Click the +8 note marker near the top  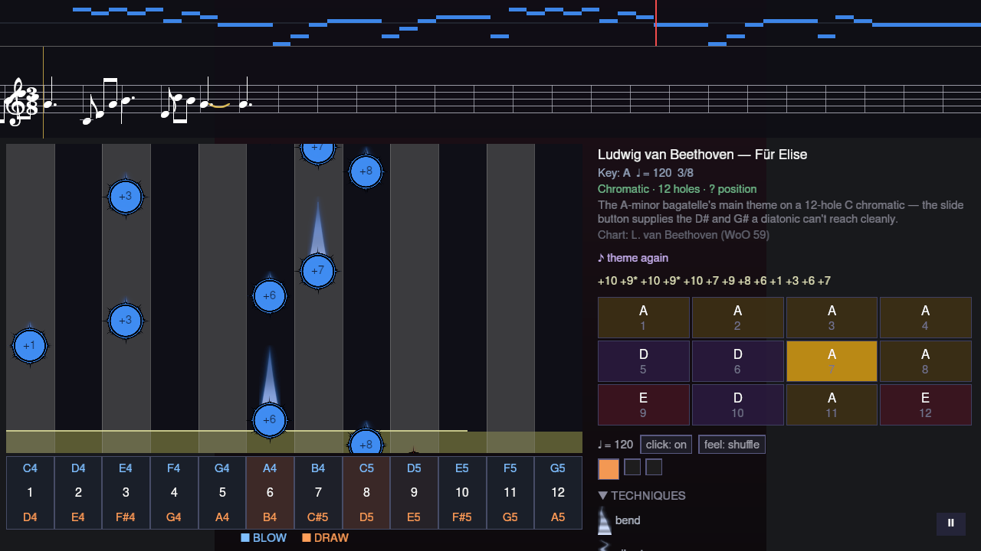tap(366, 171)
